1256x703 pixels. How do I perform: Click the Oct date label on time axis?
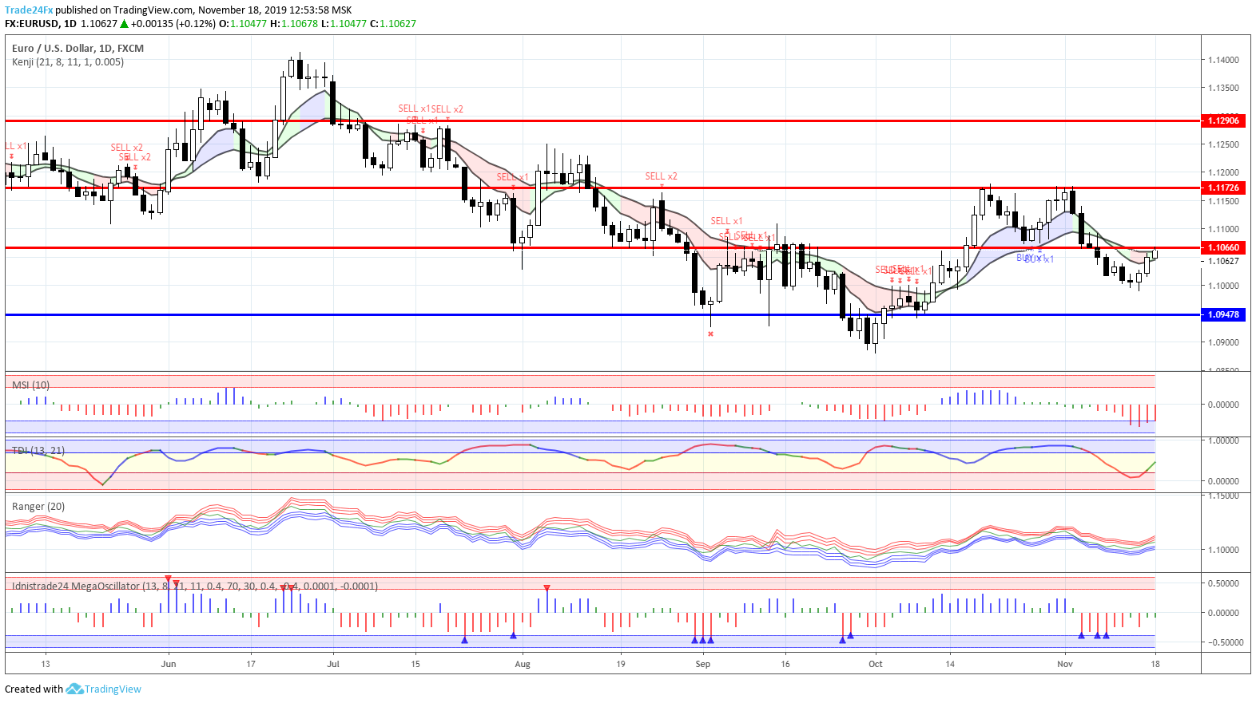[876, 664]
